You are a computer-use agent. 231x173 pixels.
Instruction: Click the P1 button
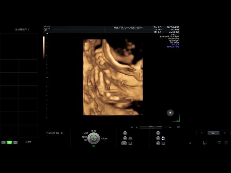pos(124,143)
